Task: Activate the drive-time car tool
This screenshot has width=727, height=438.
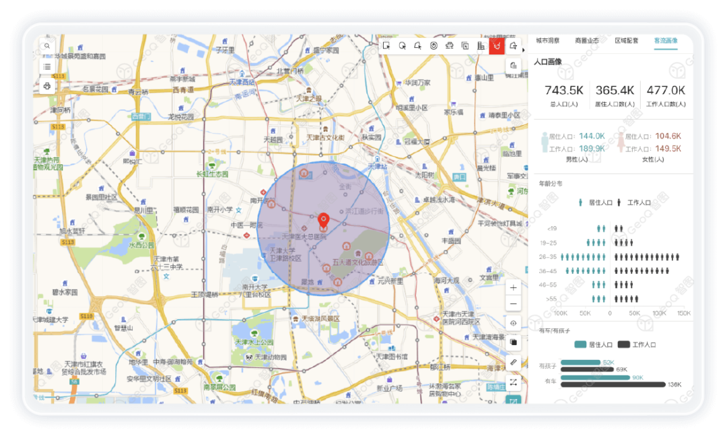Action: point(450,46)
